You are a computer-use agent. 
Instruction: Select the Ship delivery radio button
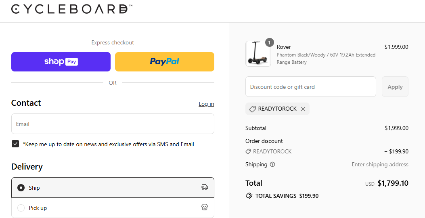[21, 188]
